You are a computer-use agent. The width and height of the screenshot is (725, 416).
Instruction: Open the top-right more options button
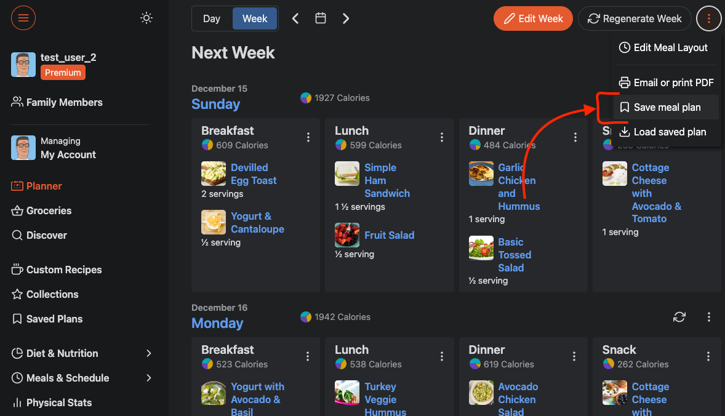point(709,19)
